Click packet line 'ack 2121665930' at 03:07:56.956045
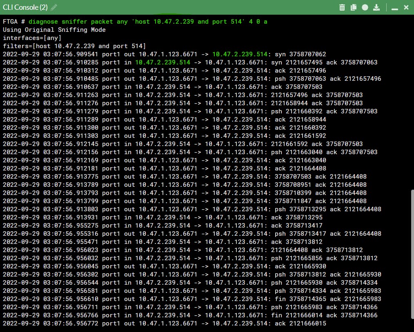This screenshot has width=414, height=332. [x=165, y=267]
